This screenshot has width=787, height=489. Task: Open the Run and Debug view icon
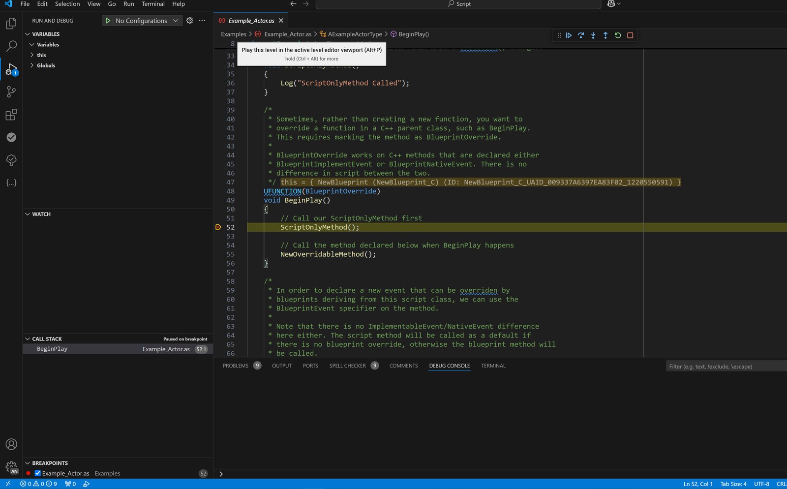(11, 69)
